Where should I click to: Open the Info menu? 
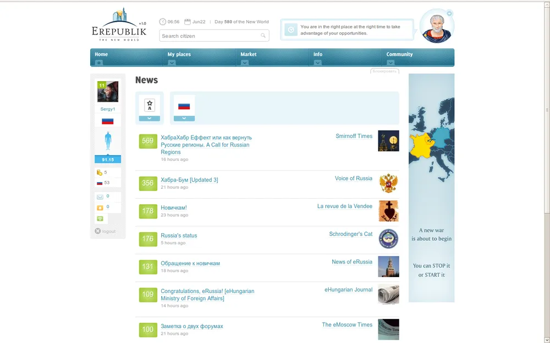pos(318,54)
